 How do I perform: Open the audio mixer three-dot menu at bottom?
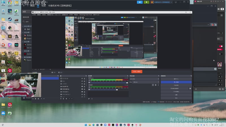[x=92, y=99]
